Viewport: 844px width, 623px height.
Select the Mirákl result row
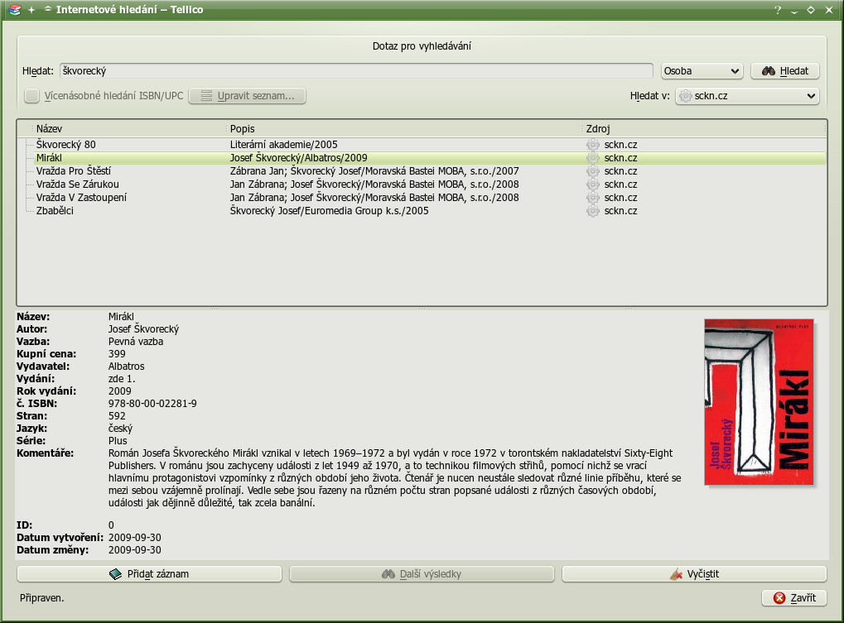430,158
